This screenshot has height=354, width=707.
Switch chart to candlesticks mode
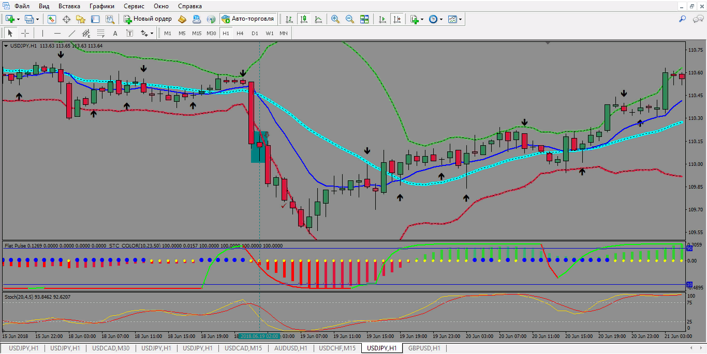[304, 19]
